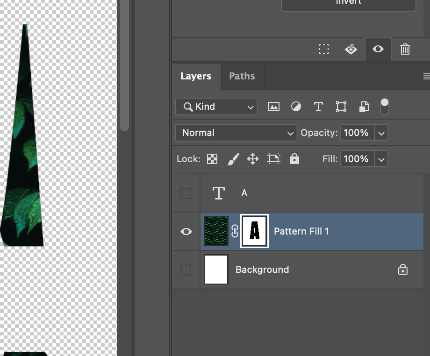
Task: Click the trash icon in the mask panel
Action: (x=405, y=49)
